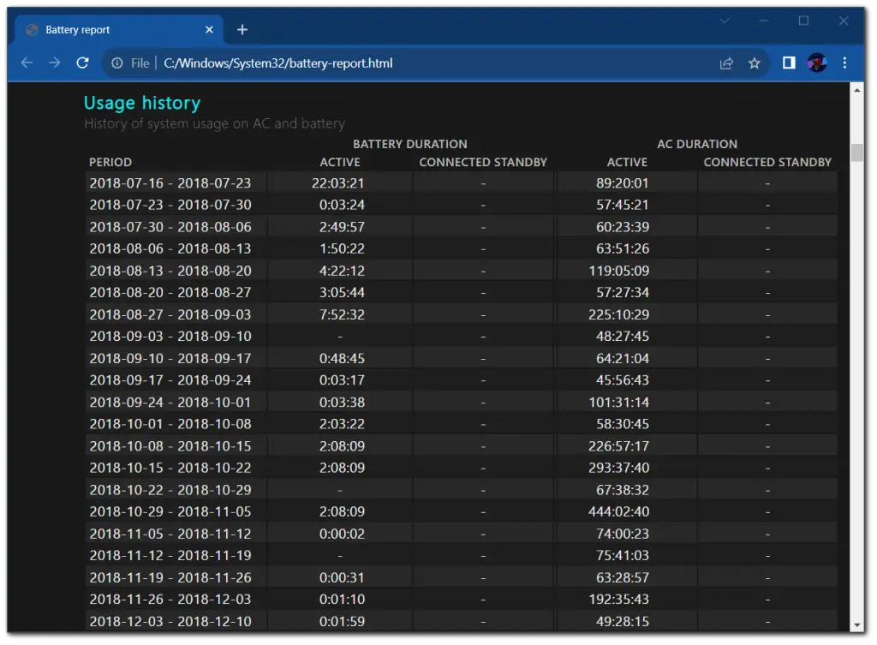Open a new tab with plus button
The width and height of the screenshot is (877, 645).
click(x=242, y=30)
